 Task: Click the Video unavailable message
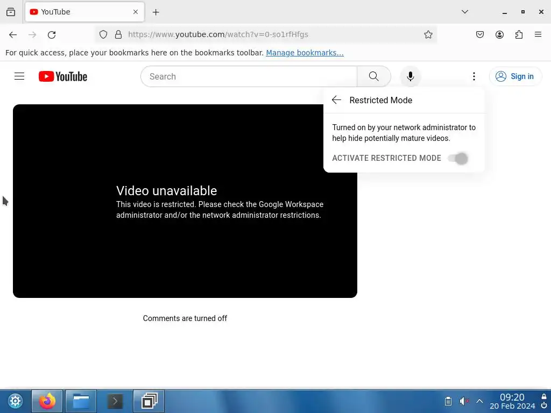(x=167, y=191)
